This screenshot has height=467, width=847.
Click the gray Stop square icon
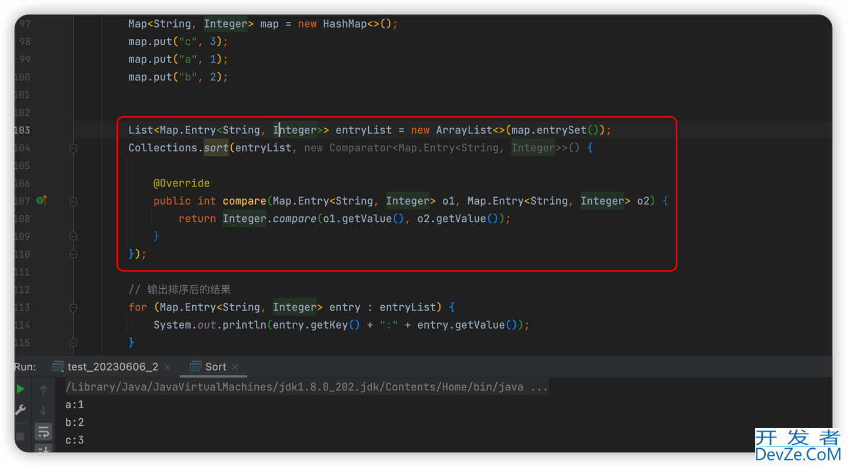tap(20, 436)
